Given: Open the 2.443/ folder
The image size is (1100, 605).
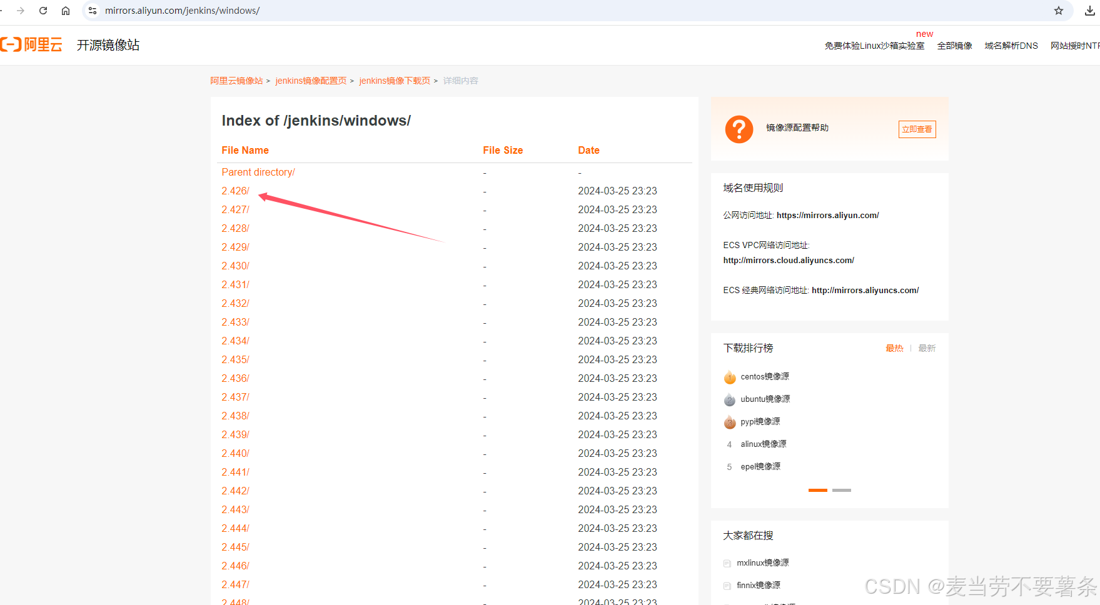Looking at the screenshot, I should (x=235, y=509).
